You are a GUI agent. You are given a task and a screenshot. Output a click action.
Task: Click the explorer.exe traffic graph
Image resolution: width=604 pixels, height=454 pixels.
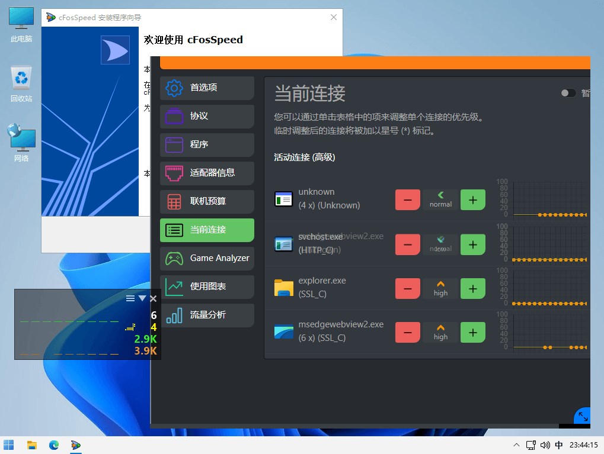(x=550, y=288)
